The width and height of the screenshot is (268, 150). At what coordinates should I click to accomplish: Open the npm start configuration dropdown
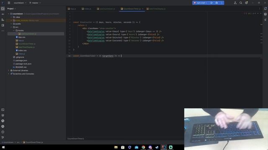click(201, 3)
